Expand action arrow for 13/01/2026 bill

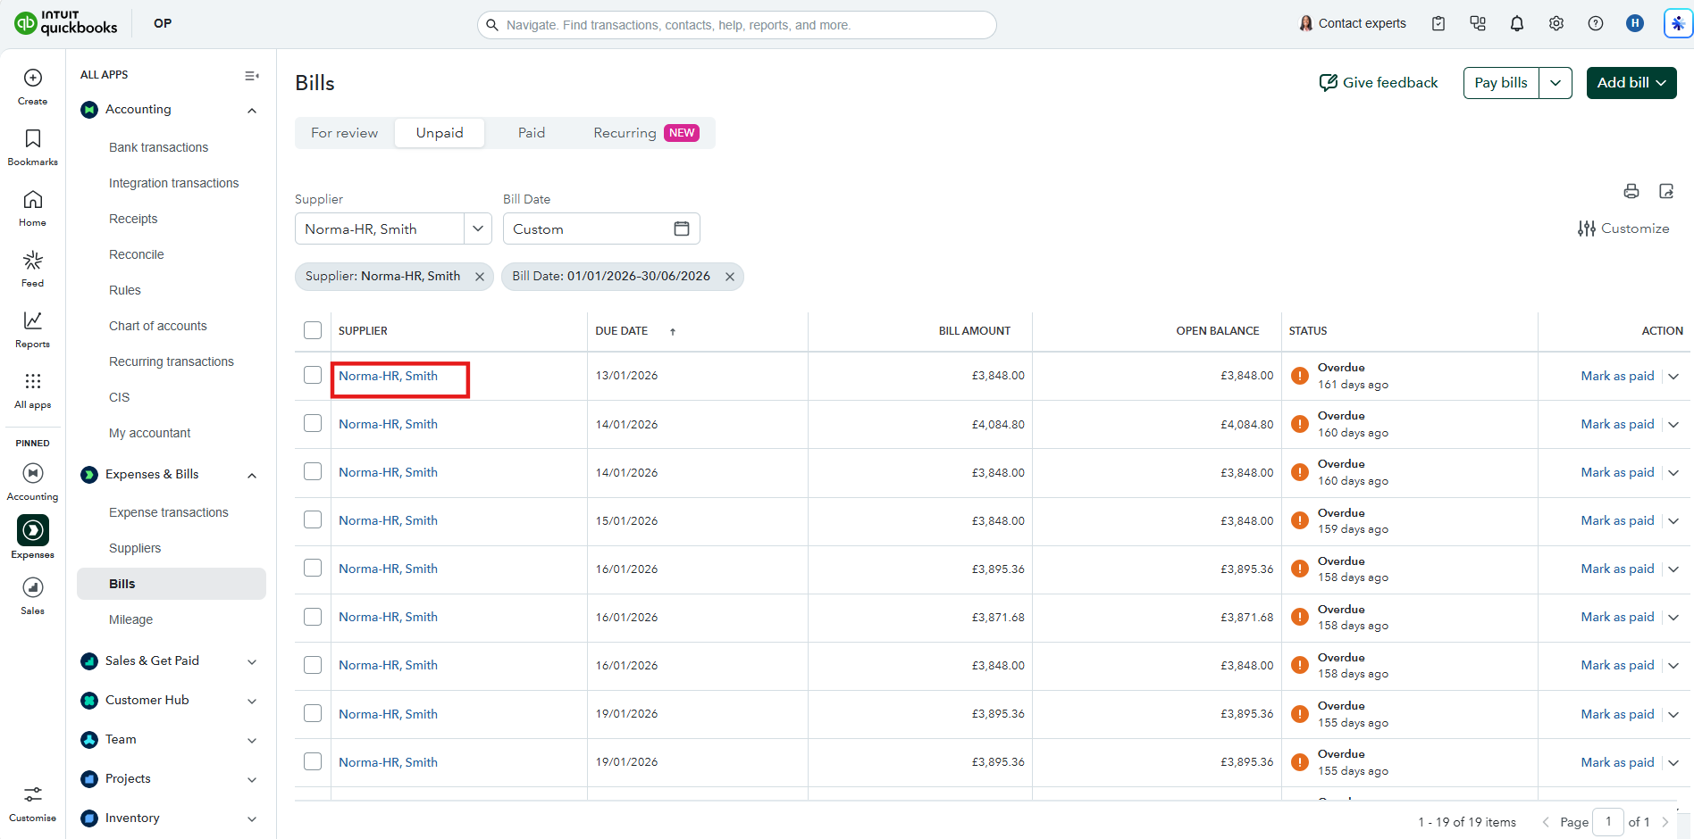pos(1673,376)
